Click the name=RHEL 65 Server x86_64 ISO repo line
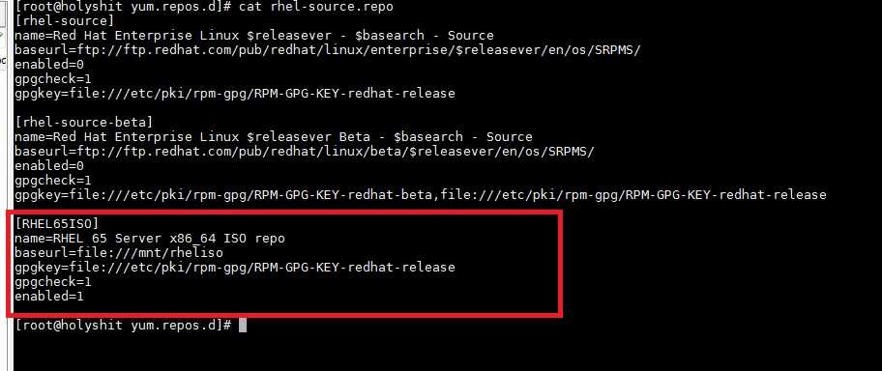 150,239
